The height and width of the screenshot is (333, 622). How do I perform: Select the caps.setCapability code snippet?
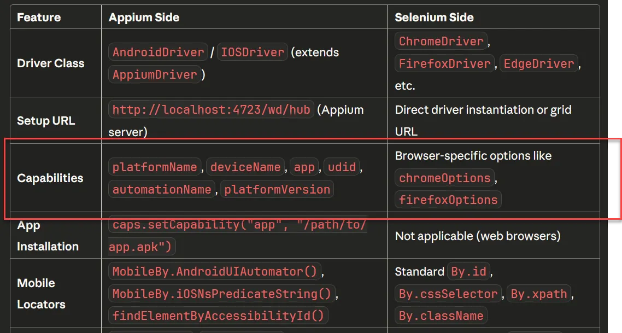coord(238,225)
